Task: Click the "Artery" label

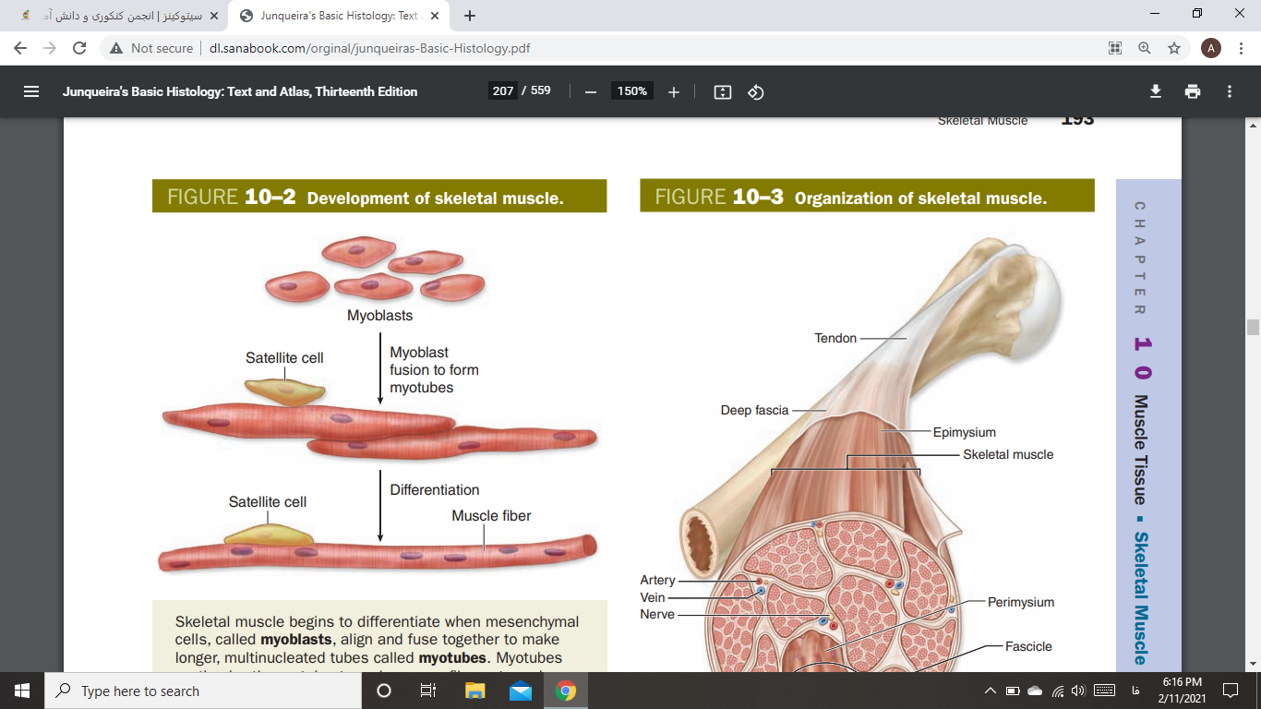Action: (658, 581)
